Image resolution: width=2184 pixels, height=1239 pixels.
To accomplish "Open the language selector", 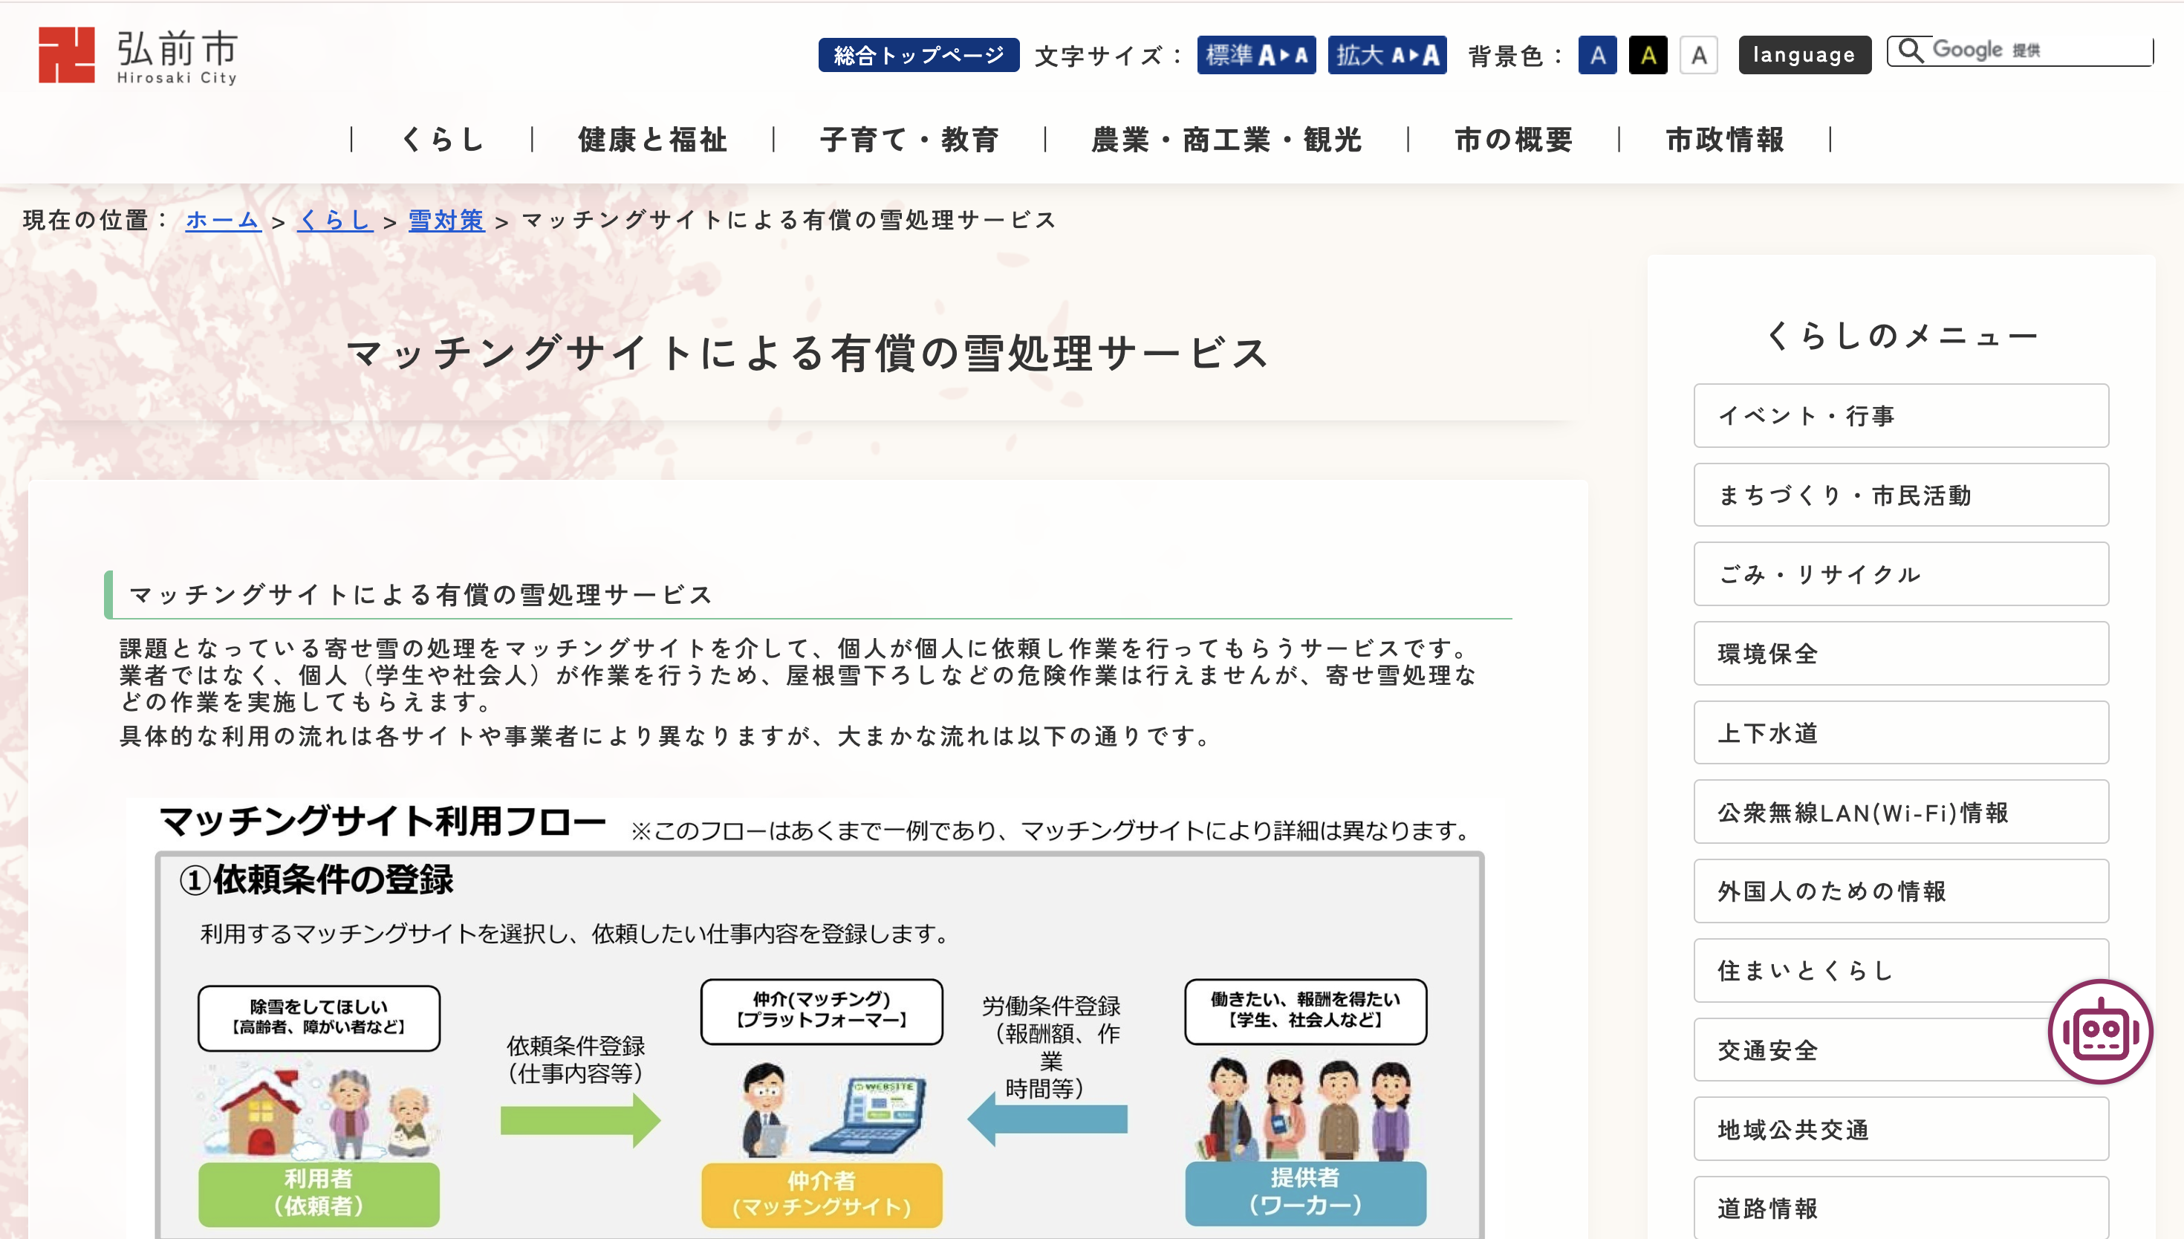I will pyautogui.click(x=1804, y=55).
